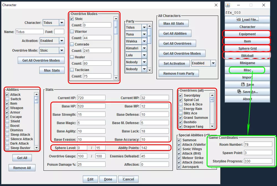Click the Storyline Progress field showing 330
Image resolution: width=277 pixels, height=186 pixels.
pos(258,161)
